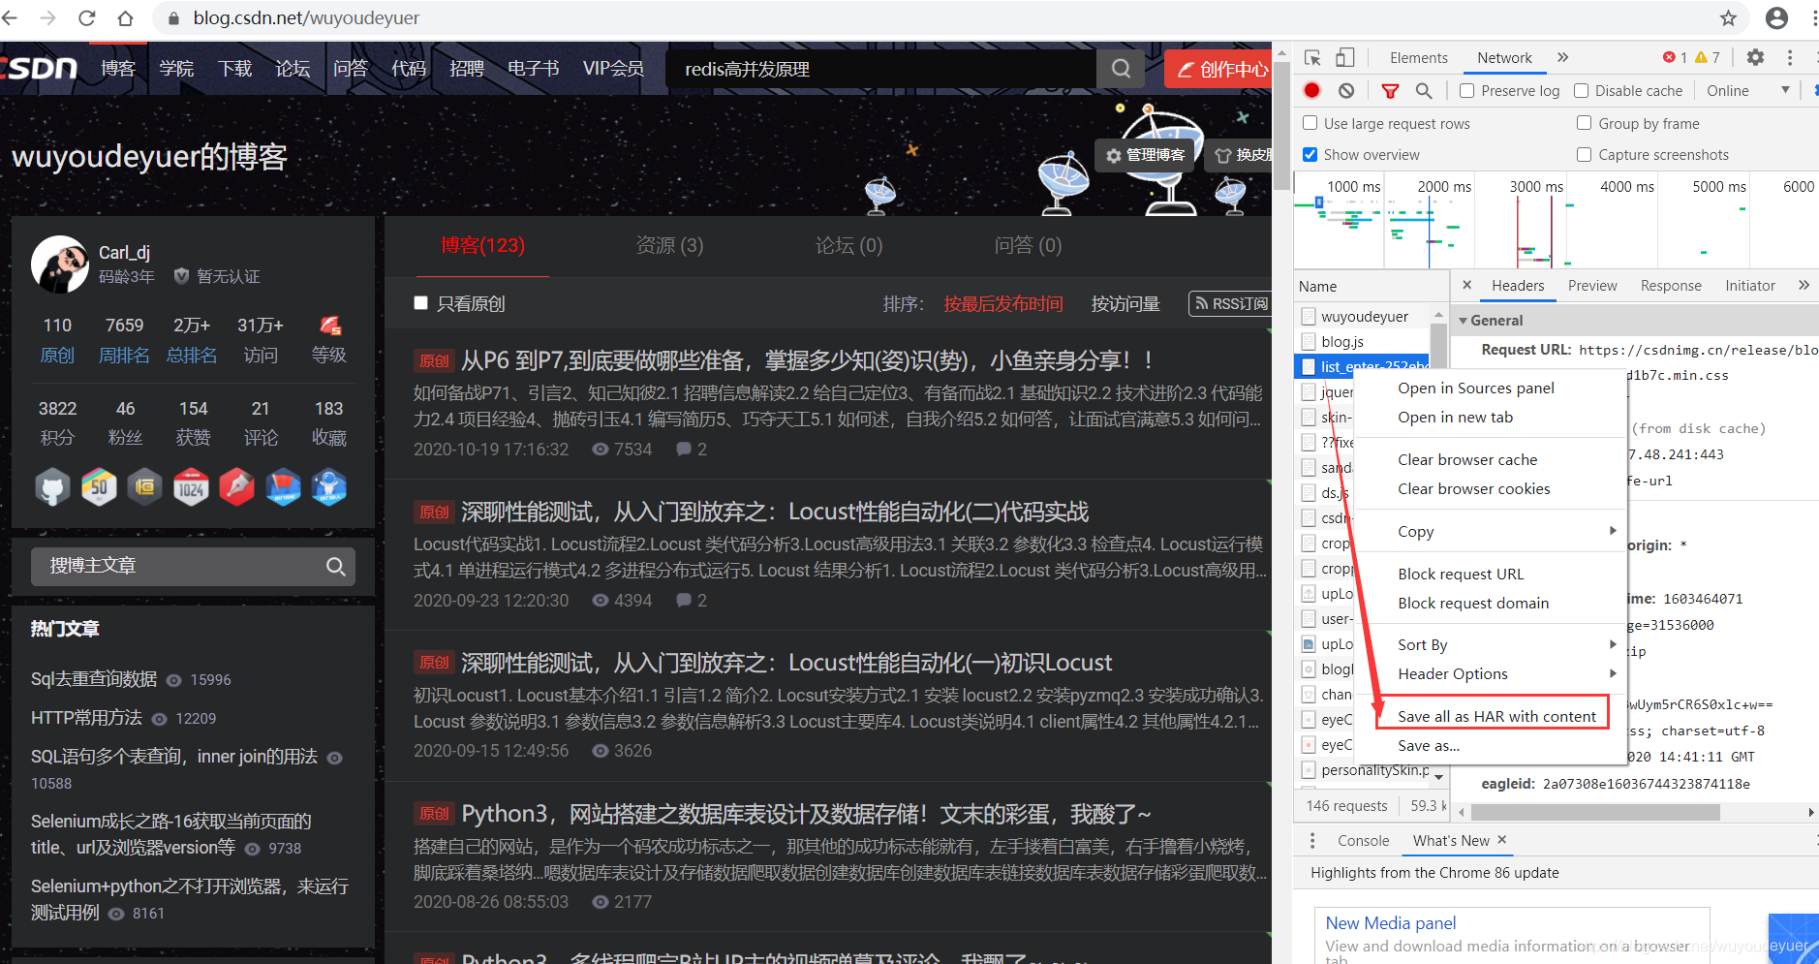
Task: Enable the Capture screenshots checkbox
Action: tap(1585, 154)
